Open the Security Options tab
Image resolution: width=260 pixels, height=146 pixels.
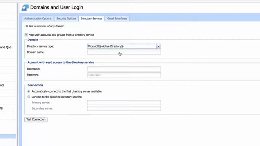66,19
